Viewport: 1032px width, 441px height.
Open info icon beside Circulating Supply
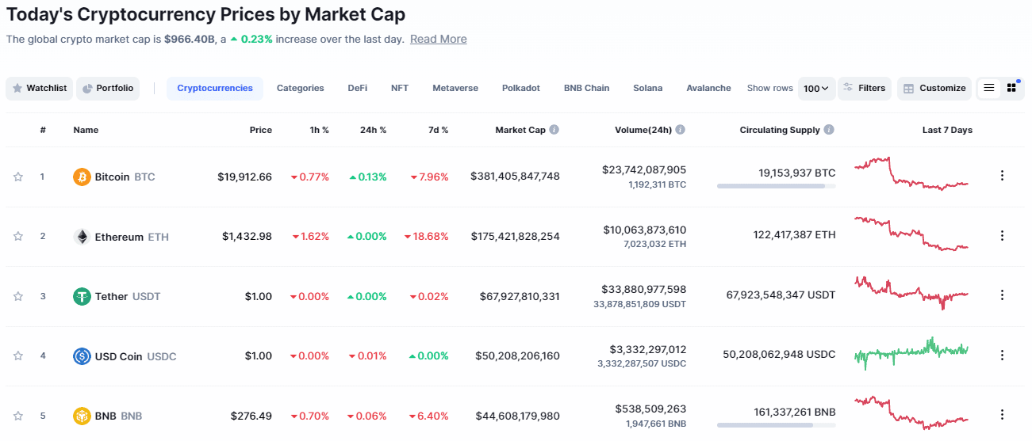click(828, 130)
